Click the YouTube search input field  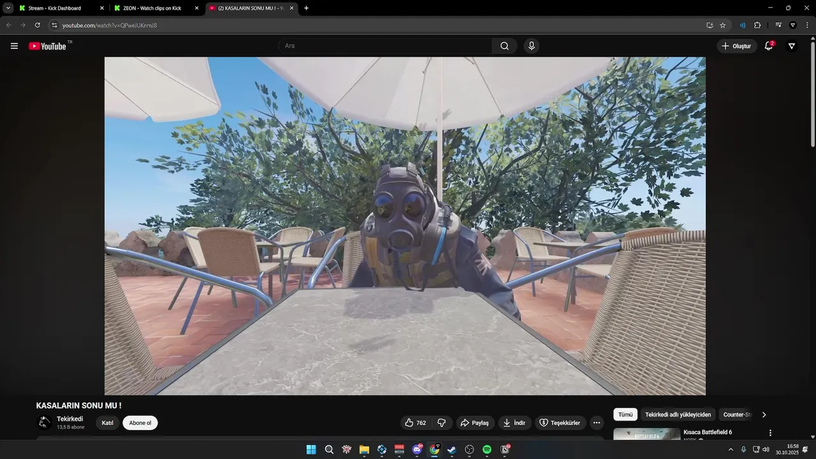[384, 46]
